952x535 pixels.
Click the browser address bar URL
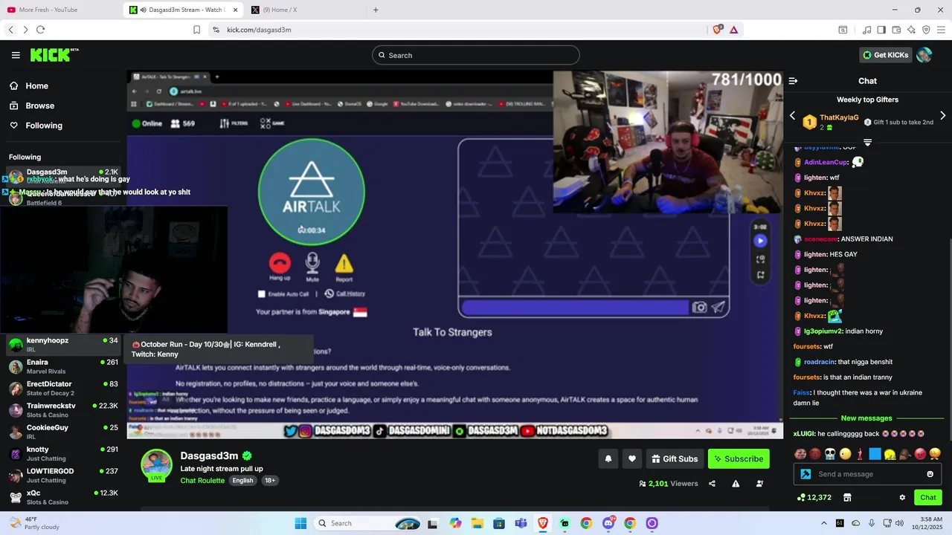(259, 30)
